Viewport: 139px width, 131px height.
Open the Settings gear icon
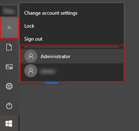[x=9, y=86]
